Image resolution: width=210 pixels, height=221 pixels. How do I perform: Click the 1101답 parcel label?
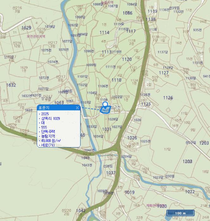tap(82, 76)
